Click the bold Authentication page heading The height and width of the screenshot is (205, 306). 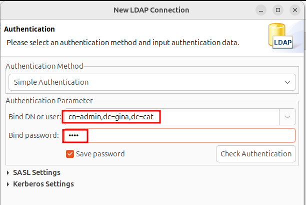pos(29,29)
